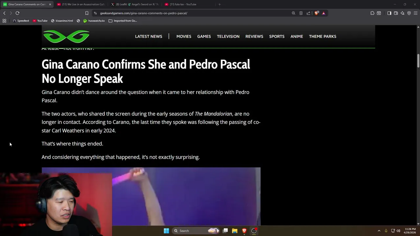The height and width of the screenshot is (236, 420).
Task: Open the YouTube bookmark
Action: point(40,21)
